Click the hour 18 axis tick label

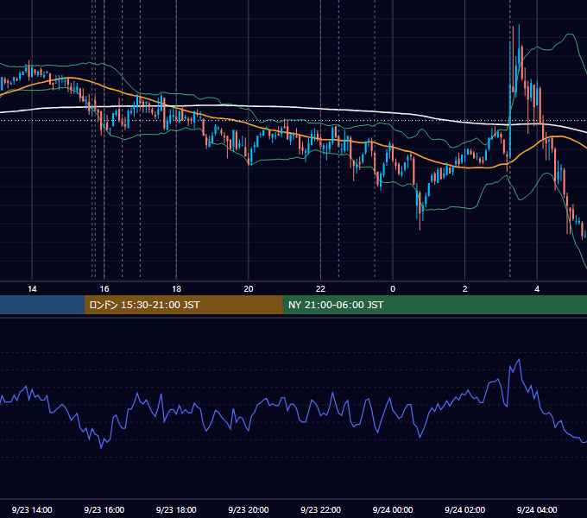pyautogui.click(x=176, y=289)
